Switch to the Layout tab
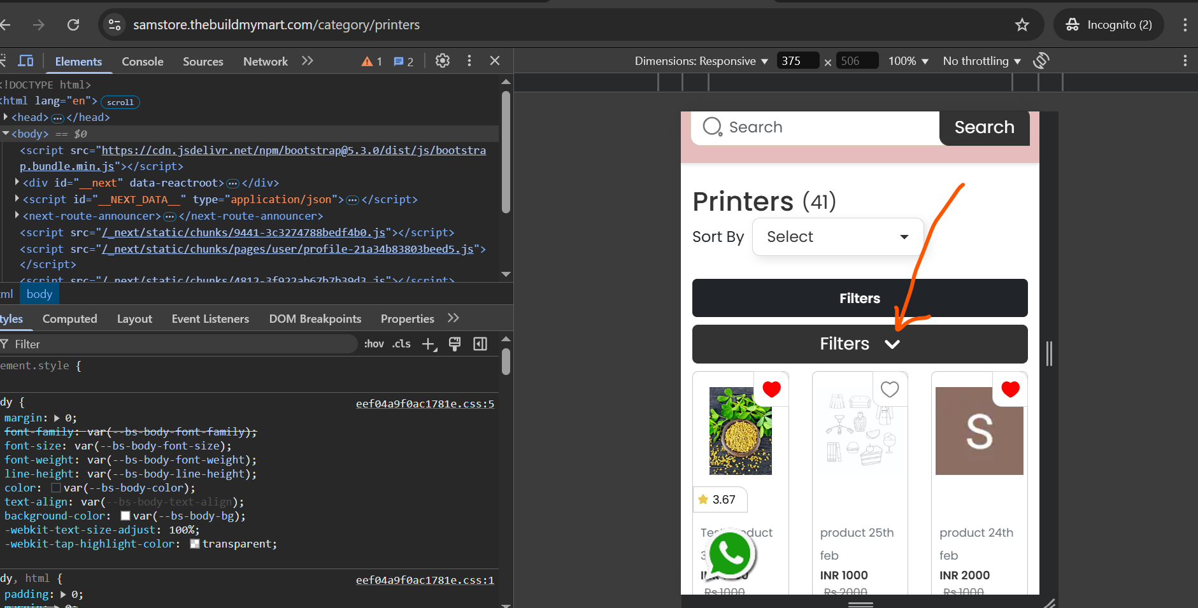This screenshot has width=1198, height=608. pos(134,319)
